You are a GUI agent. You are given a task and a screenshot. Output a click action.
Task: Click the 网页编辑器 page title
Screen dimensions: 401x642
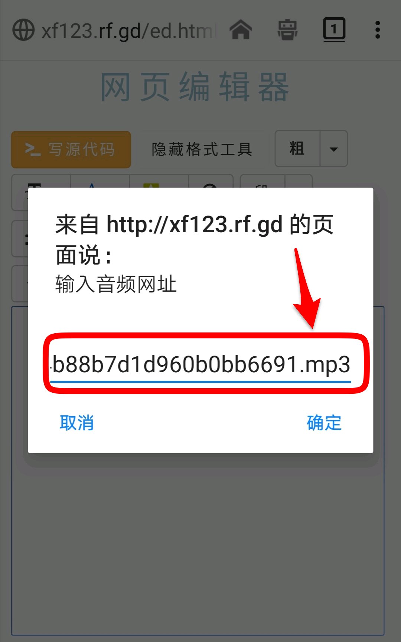[x=195, y=88]
